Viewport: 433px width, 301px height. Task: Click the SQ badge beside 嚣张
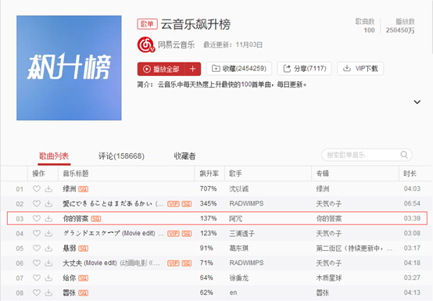click(83, 293)
